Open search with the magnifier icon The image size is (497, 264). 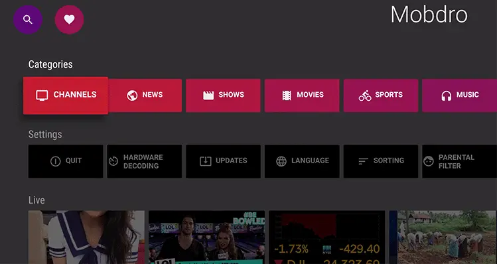[28, 20]
